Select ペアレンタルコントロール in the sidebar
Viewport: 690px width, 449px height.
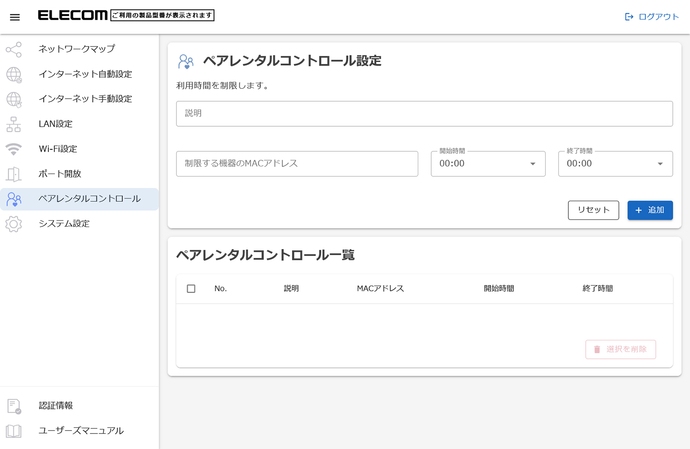[x=89, y=199]
